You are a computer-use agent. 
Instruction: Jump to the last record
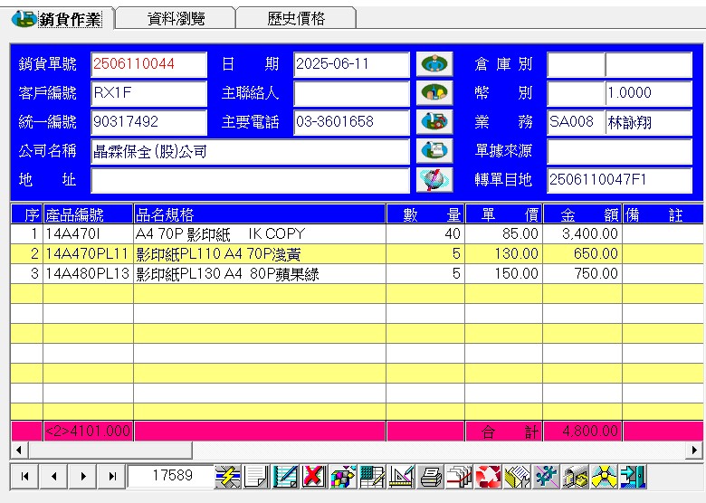click(111, 476)
